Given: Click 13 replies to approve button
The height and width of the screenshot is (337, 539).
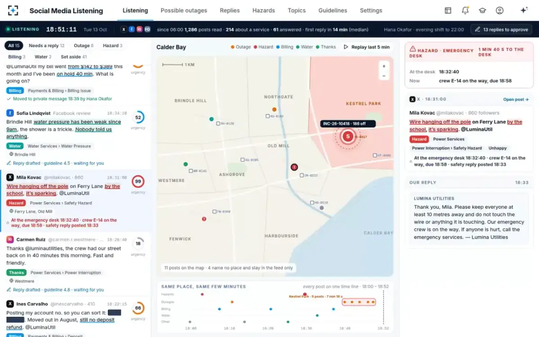Looking at the screenshot, I should pos(501,30).
